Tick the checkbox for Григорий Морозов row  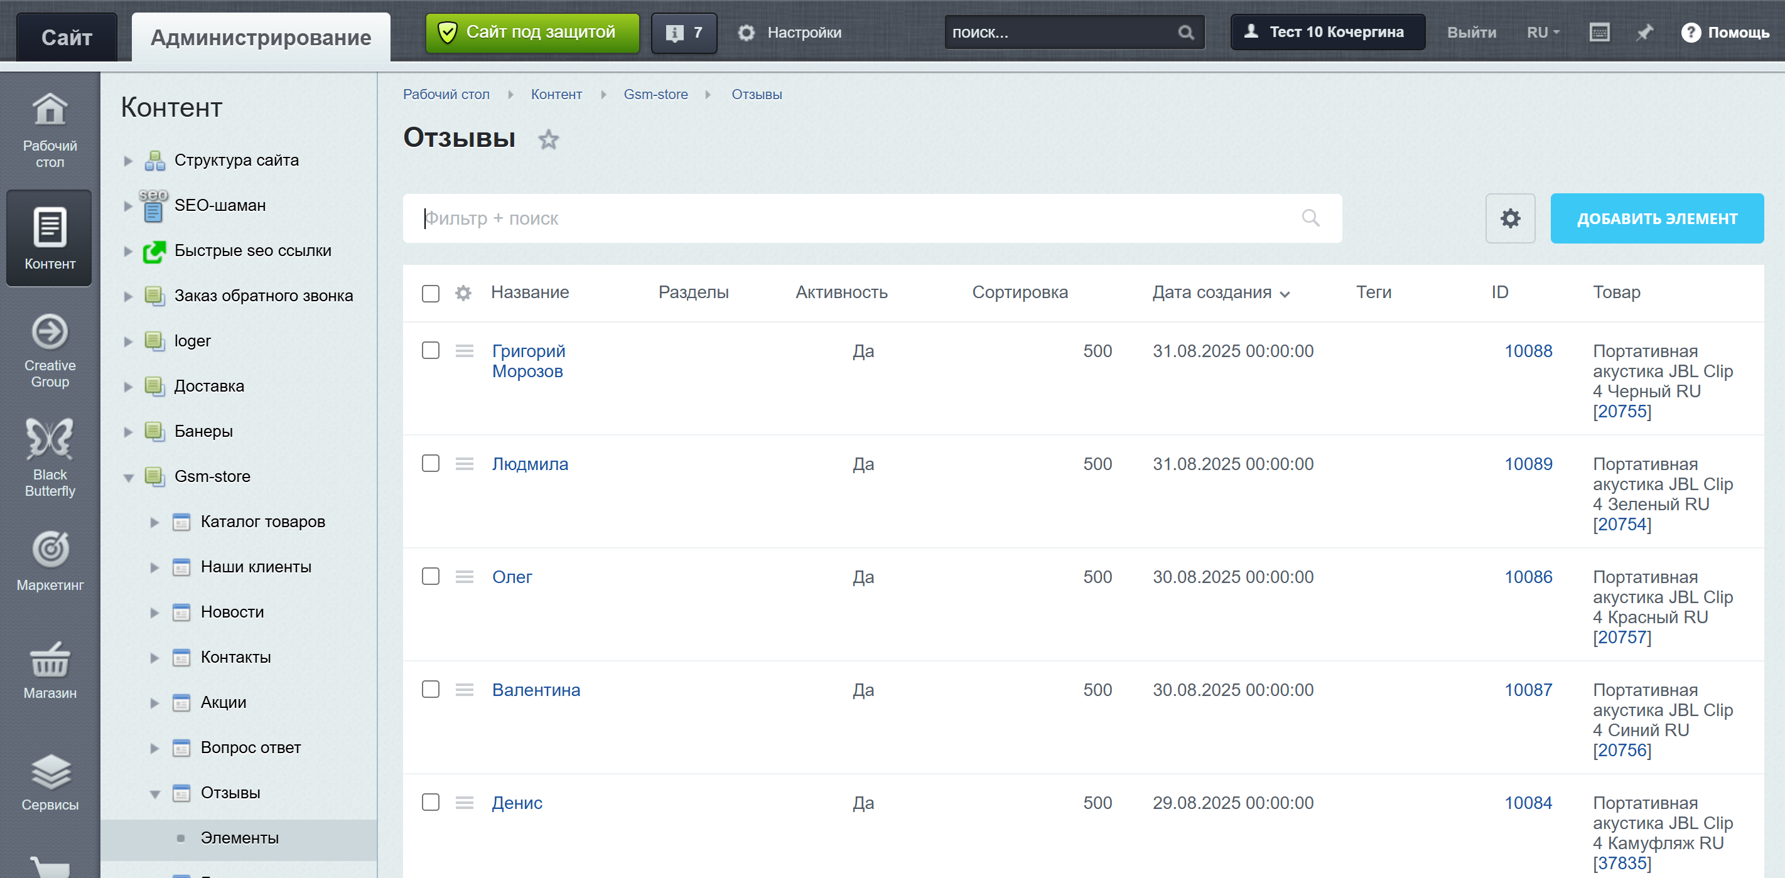[430, 350]
